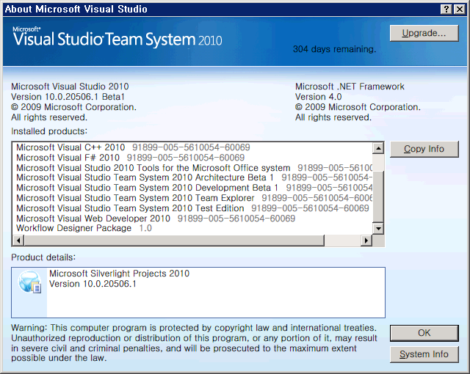Click 'Version 10.0.20506.1 Beta1' text

tap(68, 97)
